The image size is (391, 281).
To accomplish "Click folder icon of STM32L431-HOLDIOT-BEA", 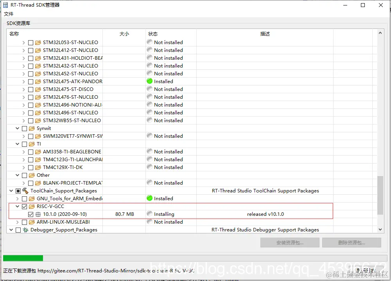I will click(38, 58).
